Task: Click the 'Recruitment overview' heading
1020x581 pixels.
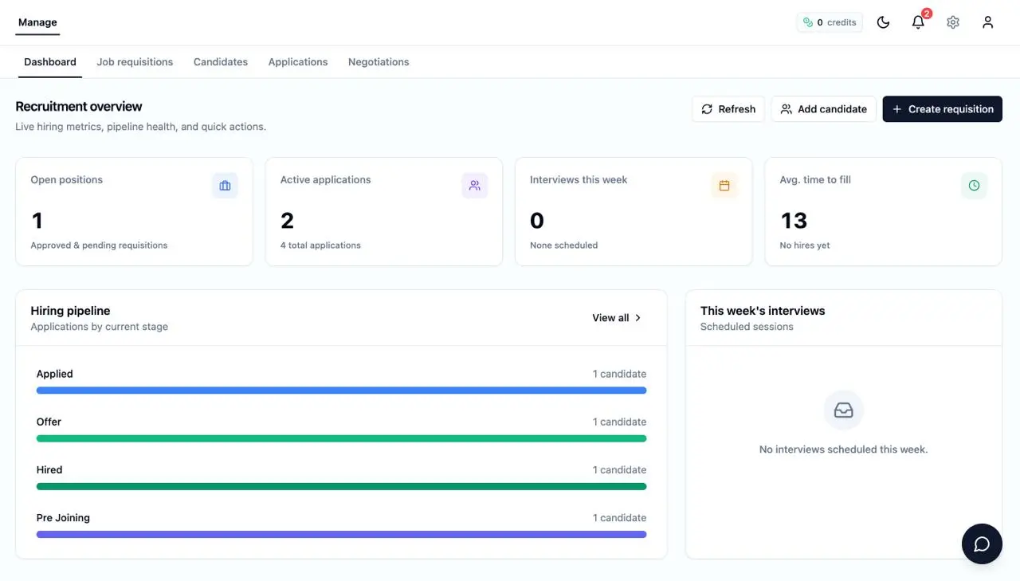Action: point(79,107)
